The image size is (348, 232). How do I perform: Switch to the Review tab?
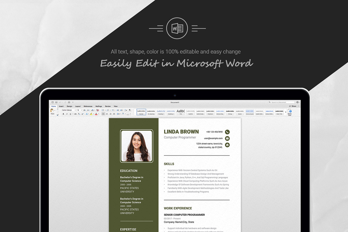click(x=108, y=106)
